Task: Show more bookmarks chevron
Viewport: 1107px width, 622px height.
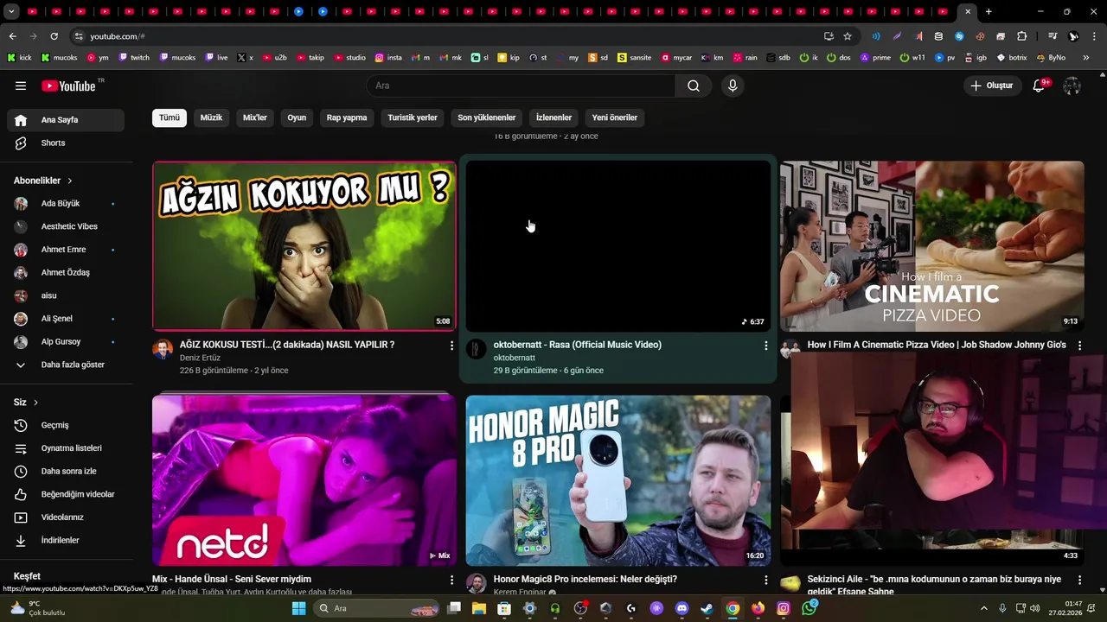Action: [x=1086, y=58]
